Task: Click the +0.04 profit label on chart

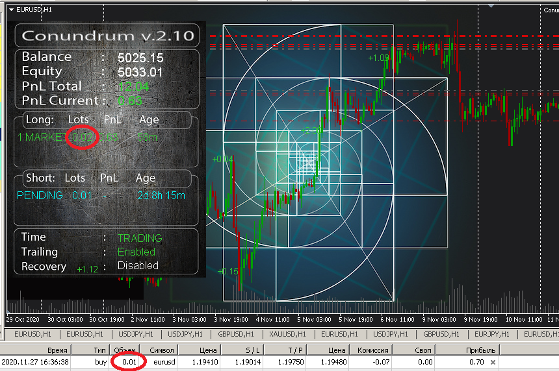Action: click(222, 159)
